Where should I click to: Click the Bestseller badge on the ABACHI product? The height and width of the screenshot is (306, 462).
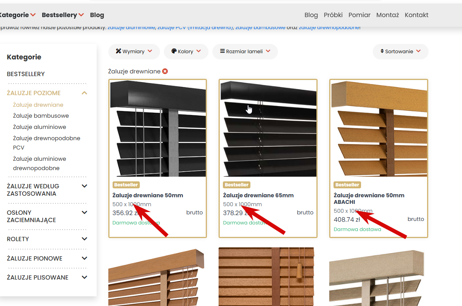pos(347,185)
